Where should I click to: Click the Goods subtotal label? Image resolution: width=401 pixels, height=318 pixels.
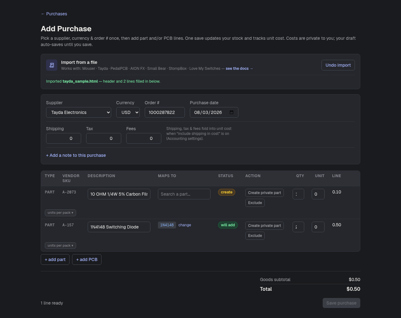point(275,280)
